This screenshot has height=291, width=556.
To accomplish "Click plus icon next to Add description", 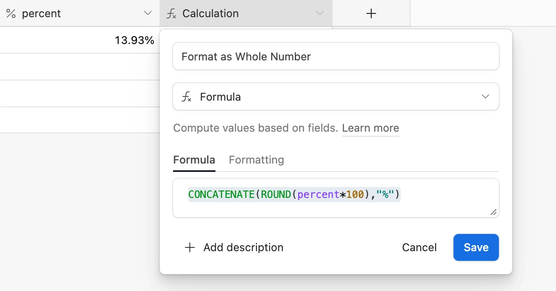I will (x=190, y=247).
